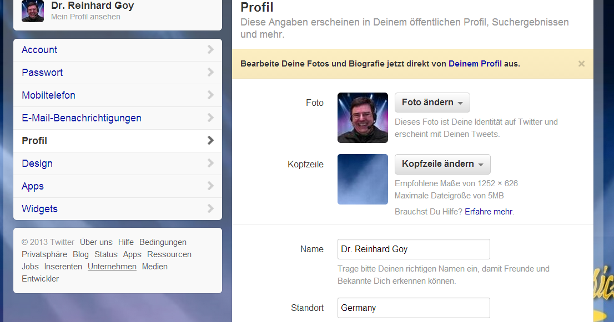
Task: Click the chevron arrow beside Mobiltelefon
Action: pos(210,95)
